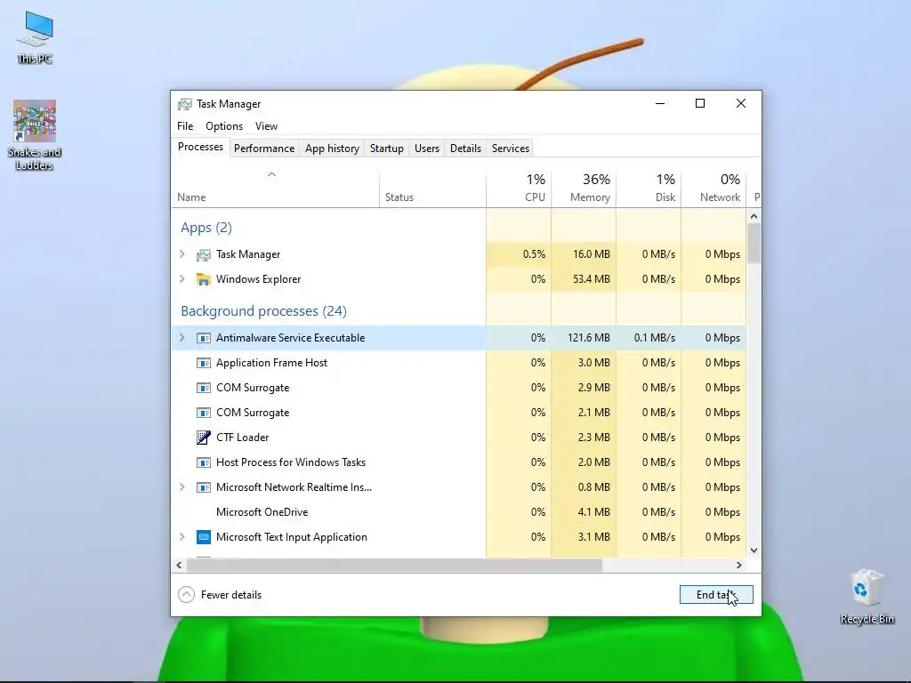Click the horizontal scrollbar thumb
This screenshot has width=911, height=683.
(x=394, y=565)
